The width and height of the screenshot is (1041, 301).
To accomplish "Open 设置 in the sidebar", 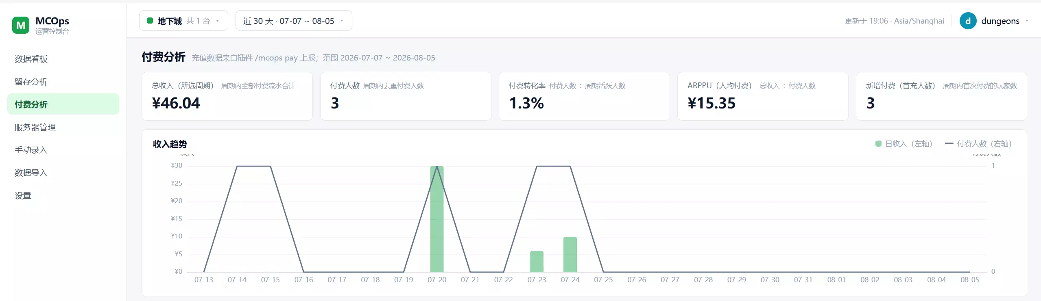I will coord(63,195).
